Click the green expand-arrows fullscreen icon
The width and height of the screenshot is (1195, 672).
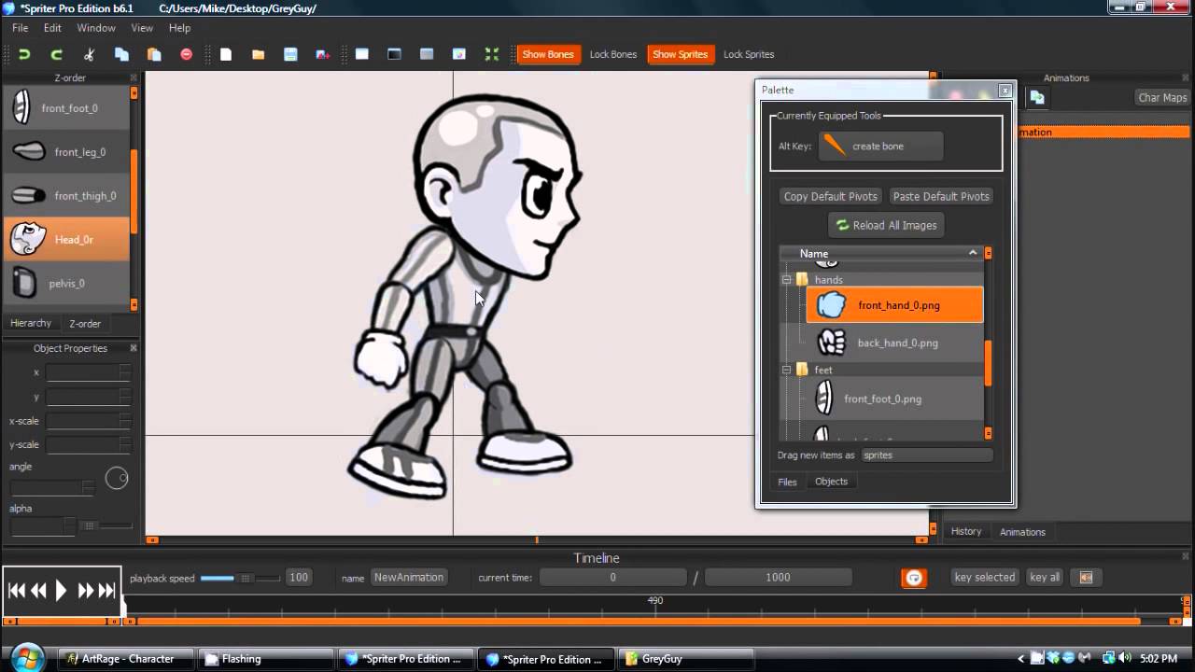(492, 54)
